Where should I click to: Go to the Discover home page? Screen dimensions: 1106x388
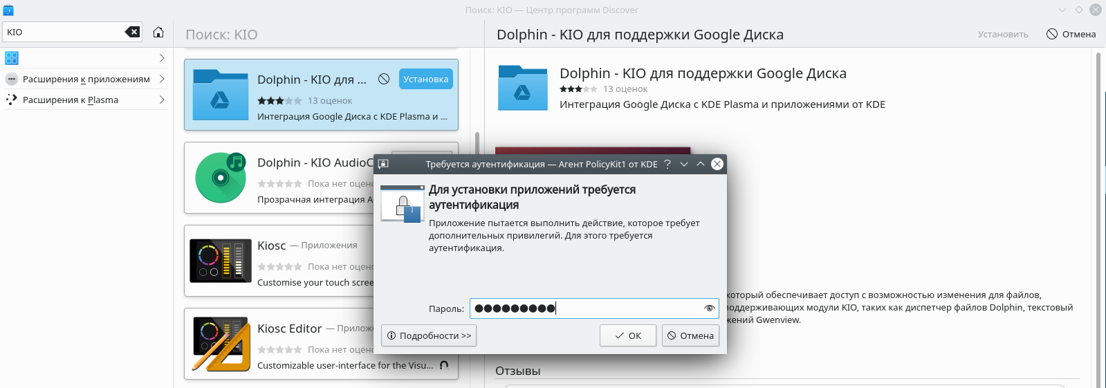(158, 32)
